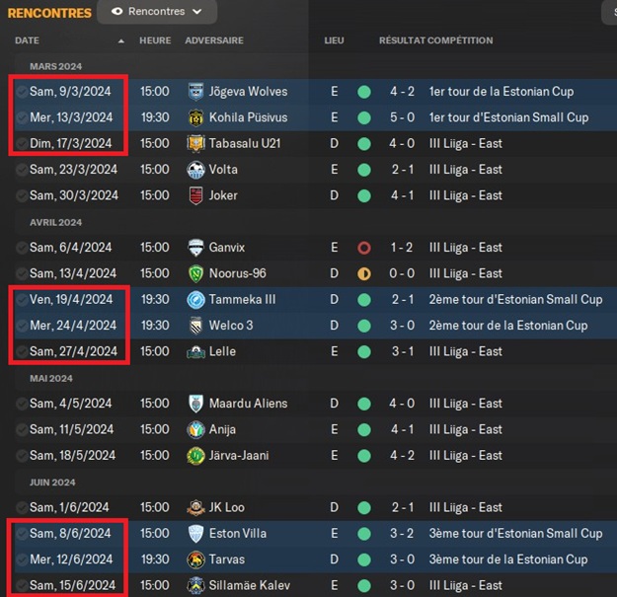Open the 1 - 2 result against Ganvix
Screen dimensions: 617x597
[402, 248]
